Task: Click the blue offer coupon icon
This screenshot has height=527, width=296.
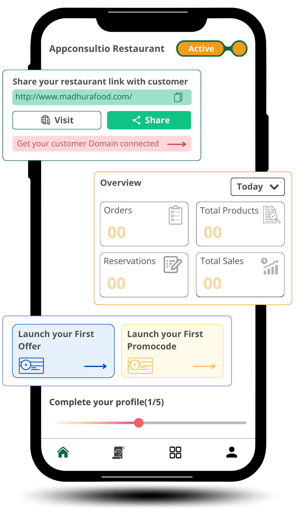Action: (31, 366)
